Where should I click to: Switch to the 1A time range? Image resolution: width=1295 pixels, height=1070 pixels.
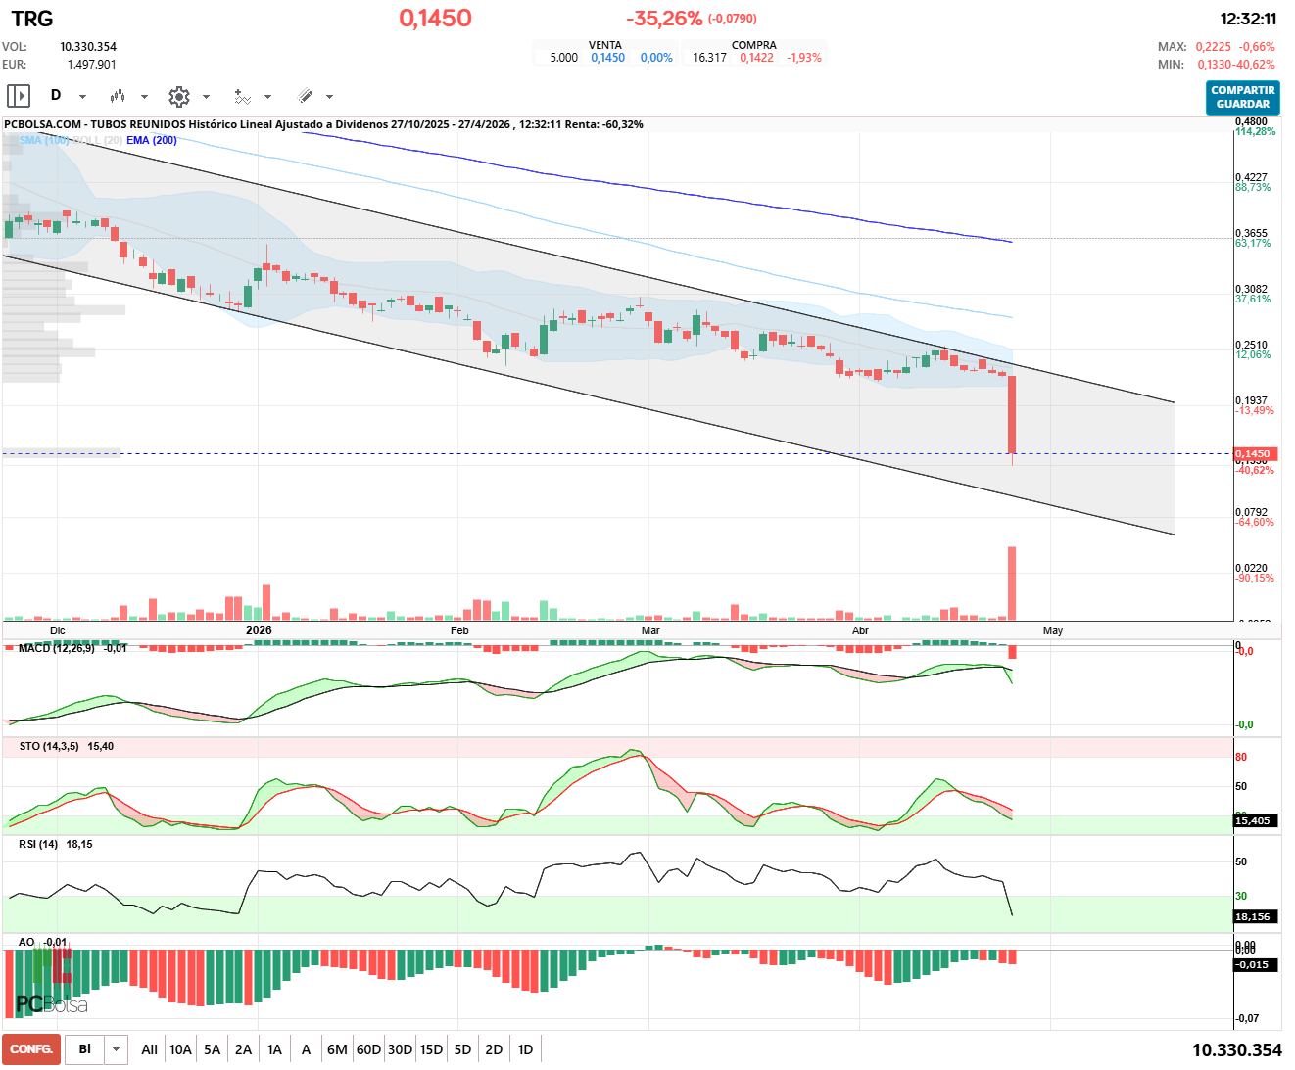(x=274, y=1049)
